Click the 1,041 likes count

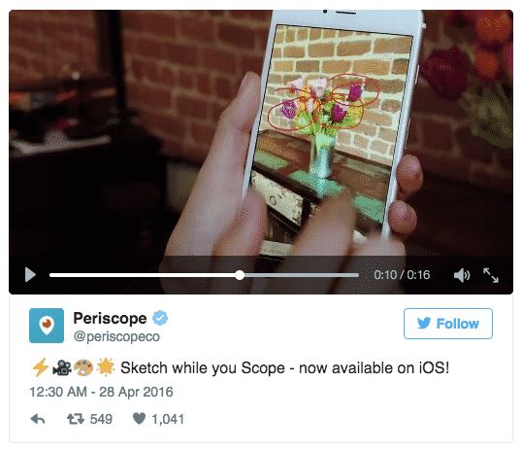168,419
